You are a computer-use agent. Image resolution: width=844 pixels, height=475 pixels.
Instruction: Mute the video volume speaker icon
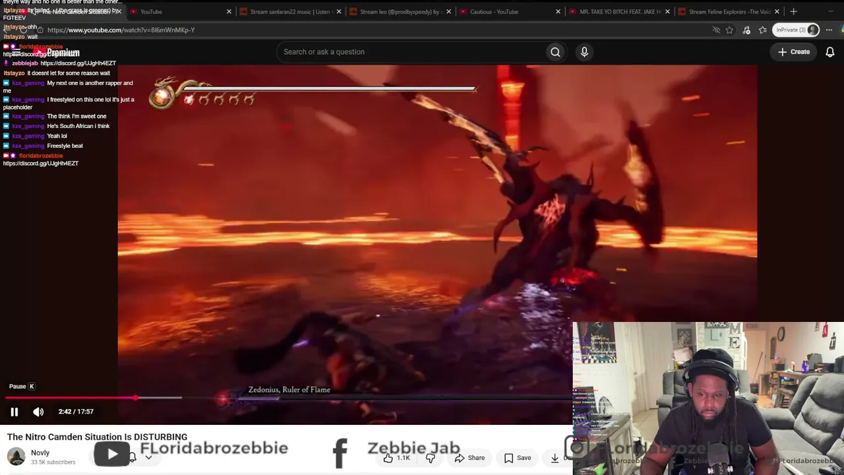(x=38, y=412)
